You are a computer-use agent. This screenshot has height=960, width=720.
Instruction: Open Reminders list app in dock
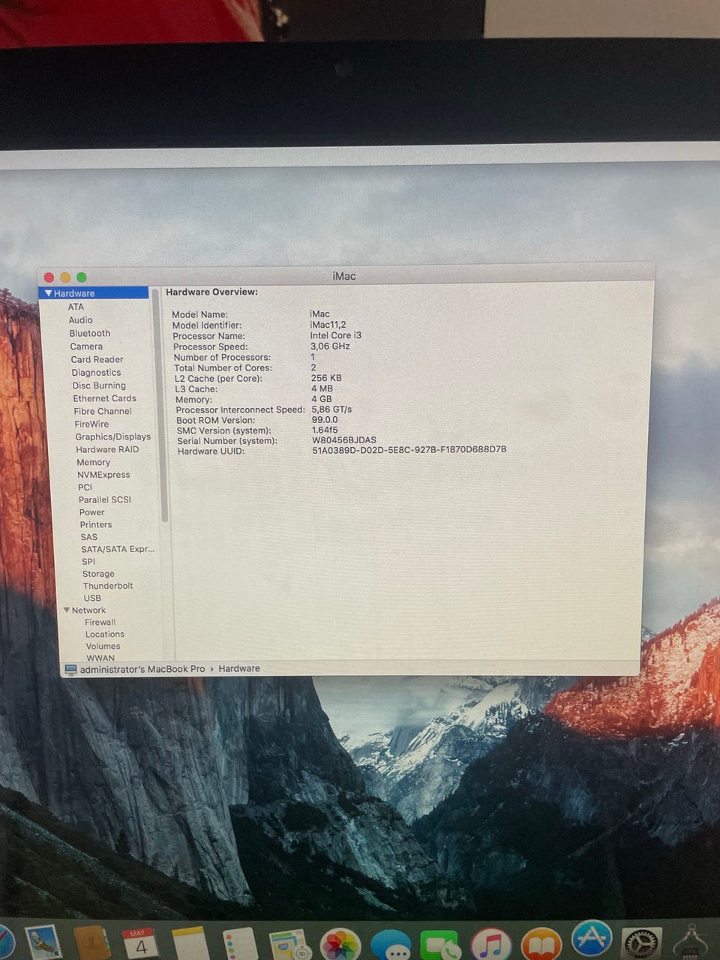pyautogui.click(x=240, y=944)
